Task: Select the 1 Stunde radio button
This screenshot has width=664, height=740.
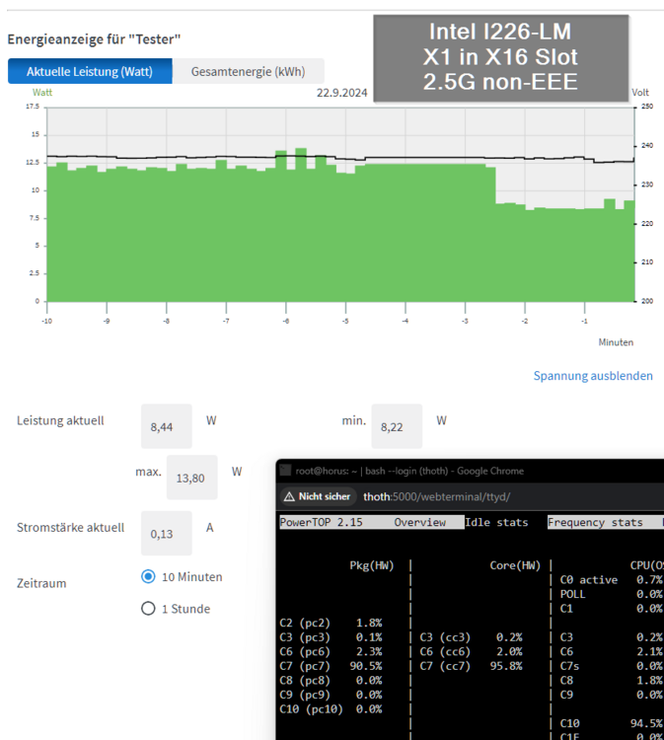Action: click(x=148, y=609)
